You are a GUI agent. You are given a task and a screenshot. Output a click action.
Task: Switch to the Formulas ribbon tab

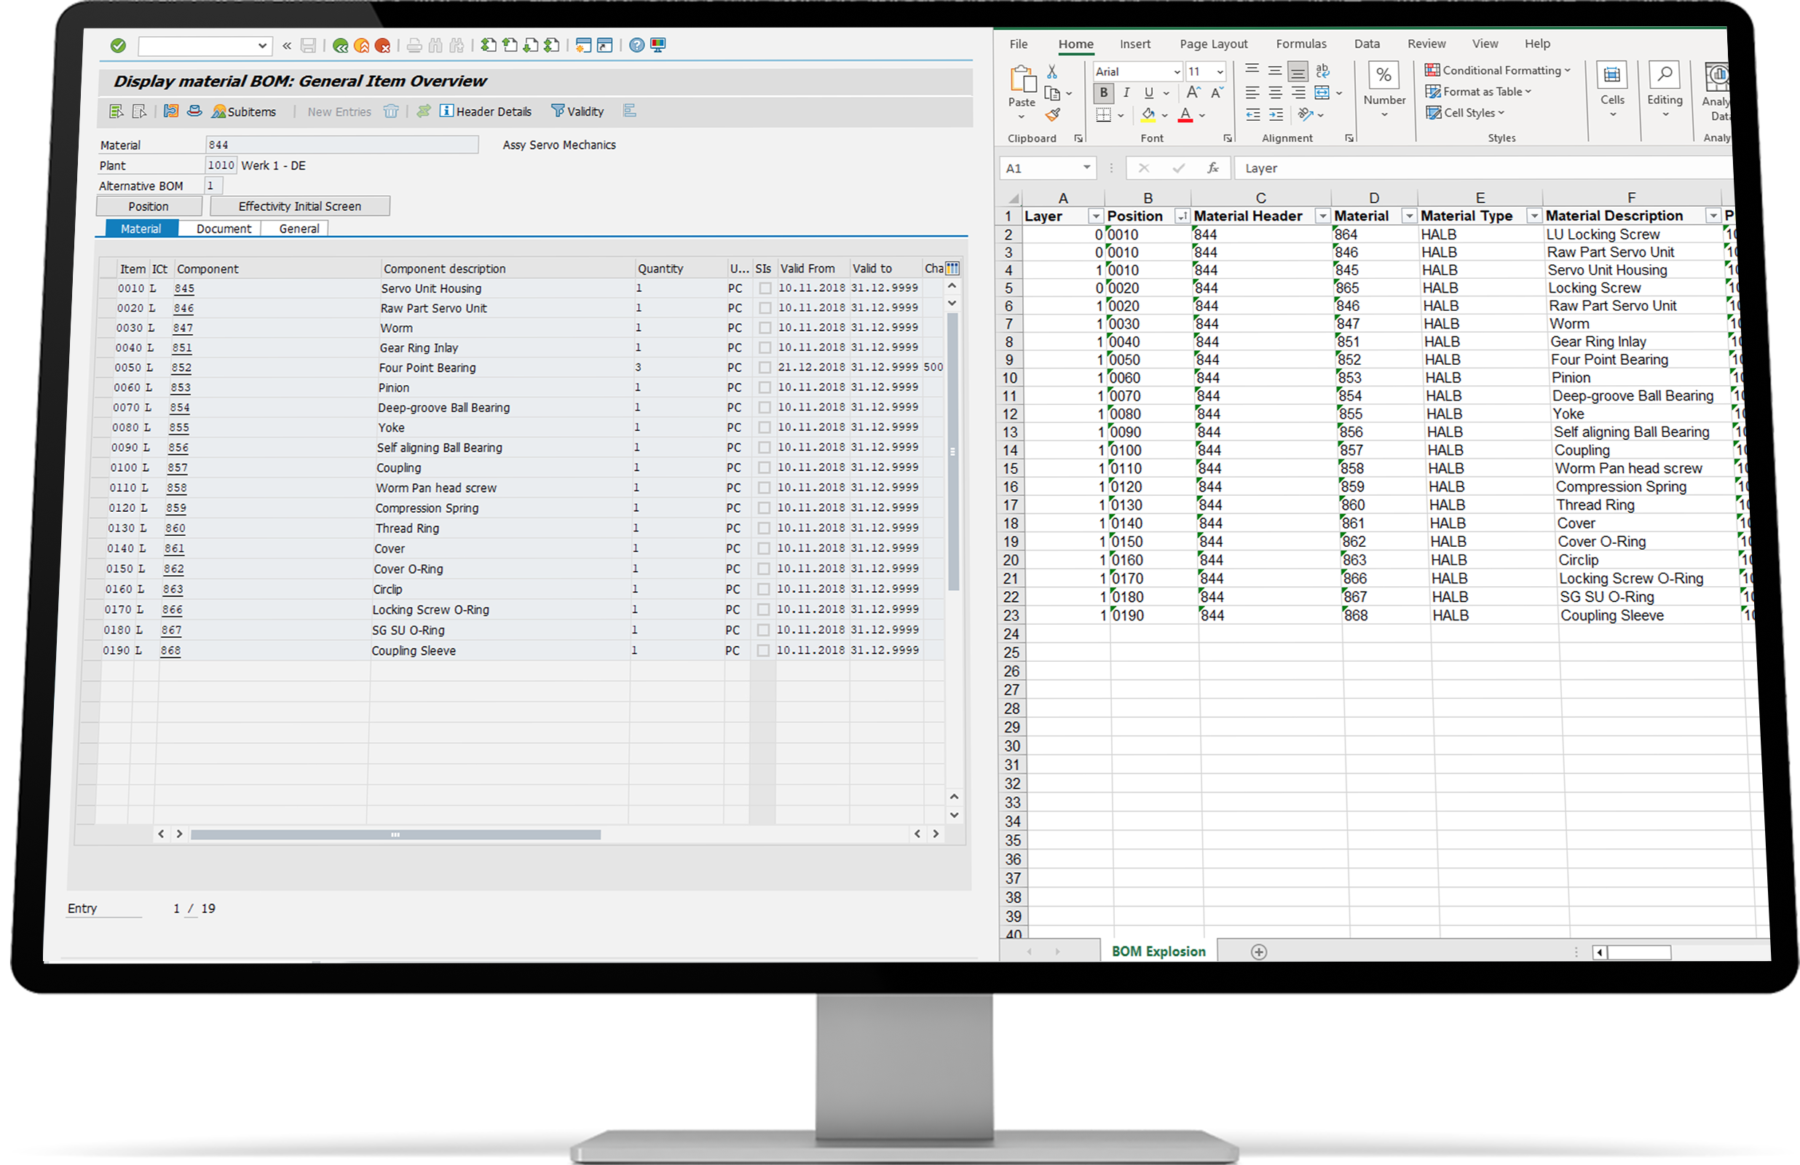1300,43
